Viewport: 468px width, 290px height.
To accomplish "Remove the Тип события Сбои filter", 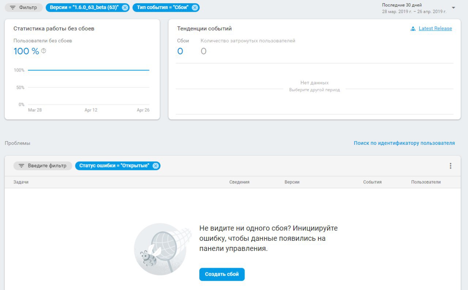I will coord(195,8).
